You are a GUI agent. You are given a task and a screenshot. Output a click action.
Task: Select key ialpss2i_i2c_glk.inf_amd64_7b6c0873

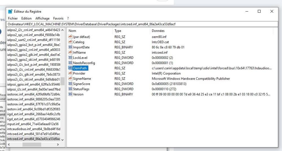tap(34, 75)
